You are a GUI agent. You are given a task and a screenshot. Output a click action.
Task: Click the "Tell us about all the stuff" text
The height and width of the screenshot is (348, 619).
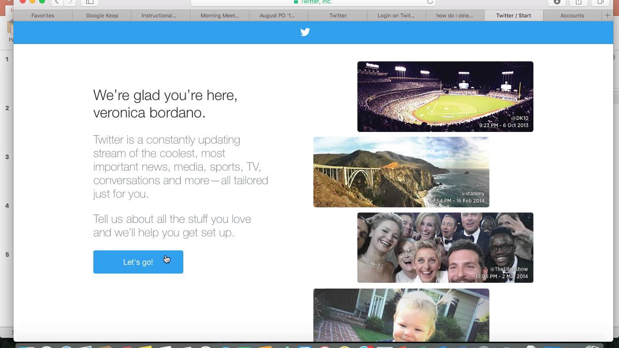click(172, 226)
